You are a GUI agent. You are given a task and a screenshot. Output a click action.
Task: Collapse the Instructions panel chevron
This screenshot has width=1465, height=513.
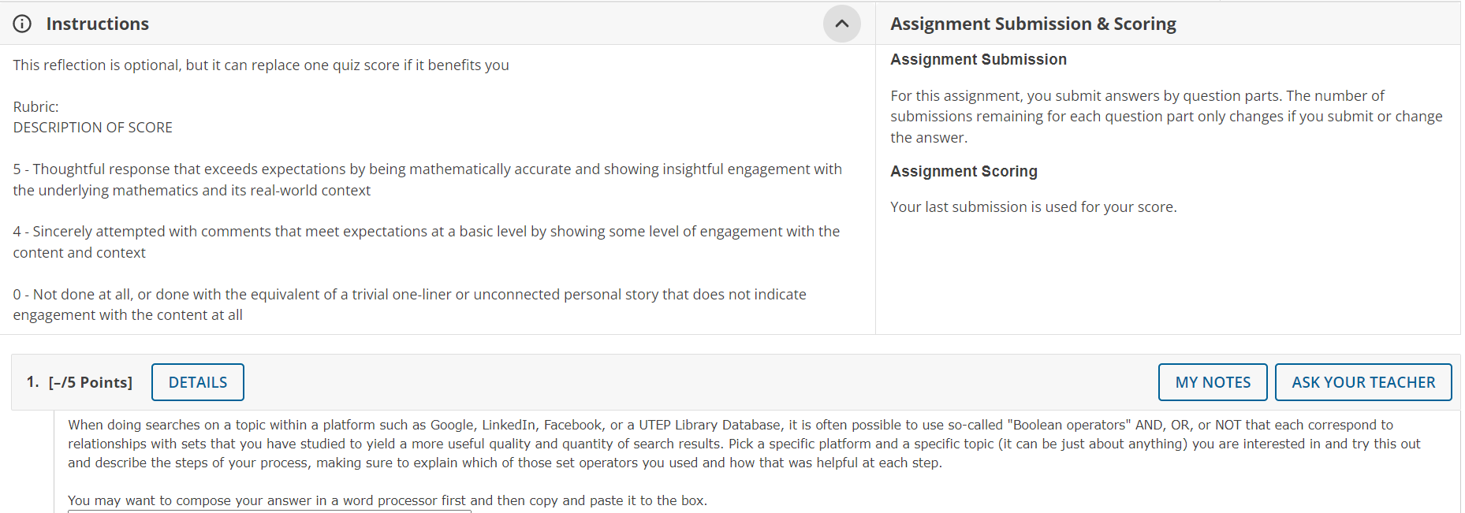(x=841, y=24)
